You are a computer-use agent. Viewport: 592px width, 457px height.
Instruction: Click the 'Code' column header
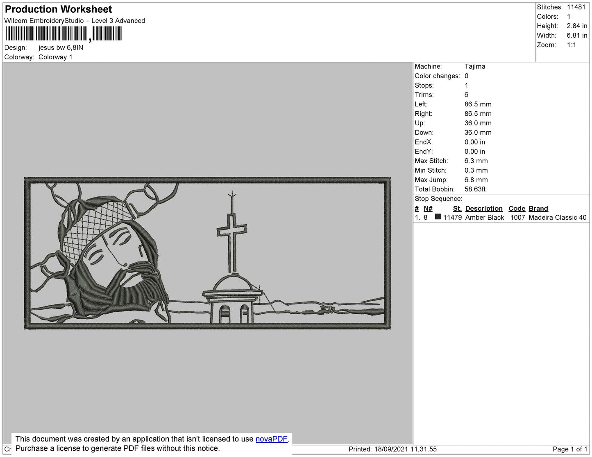pyautogui.click(x=517, y=208)
